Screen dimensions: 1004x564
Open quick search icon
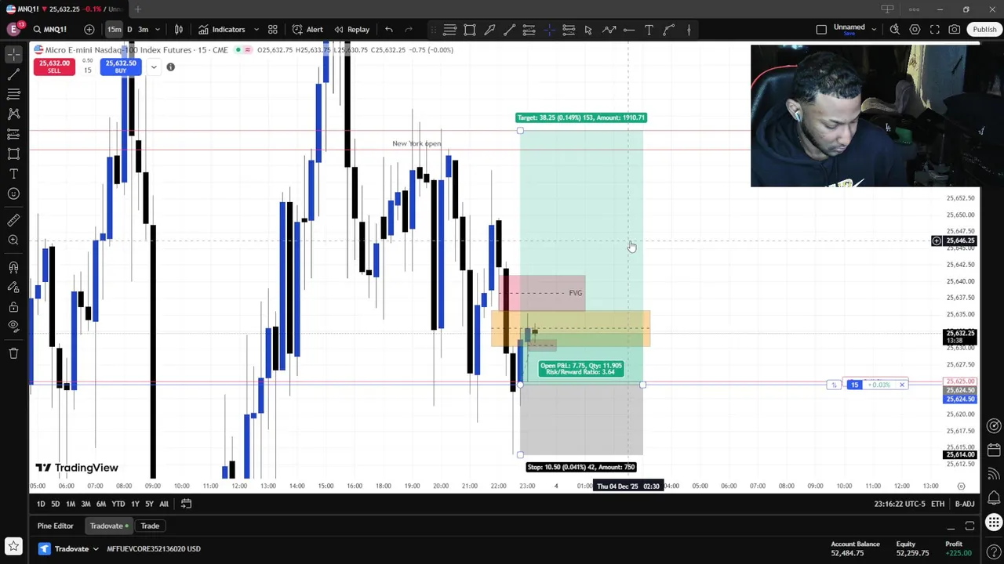(895, 30)
